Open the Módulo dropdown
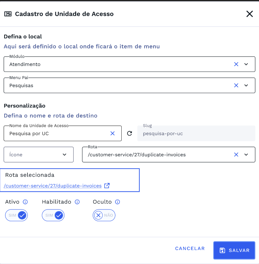259x264 pixels. 246,64
